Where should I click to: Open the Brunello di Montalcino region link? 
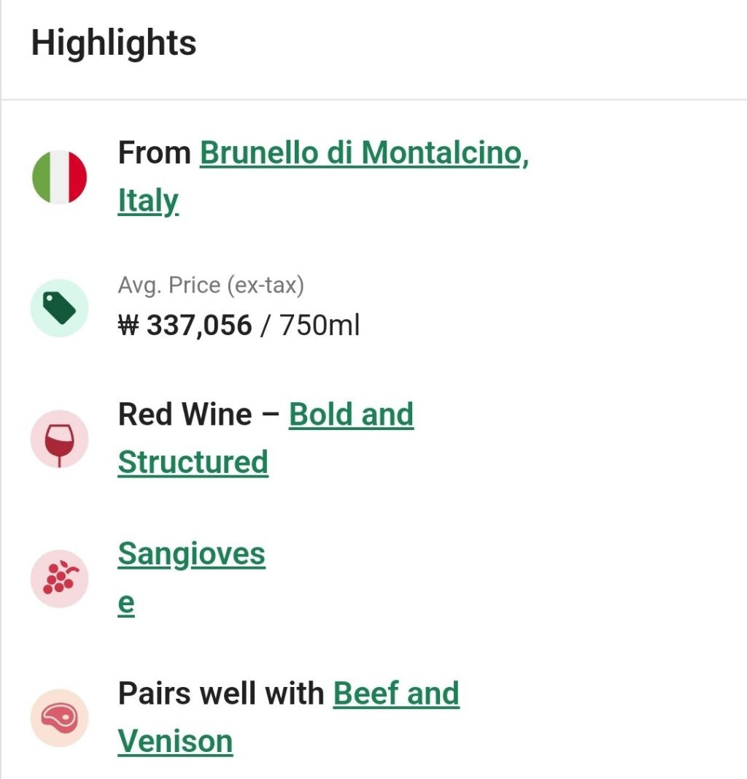tap(364, 153)
